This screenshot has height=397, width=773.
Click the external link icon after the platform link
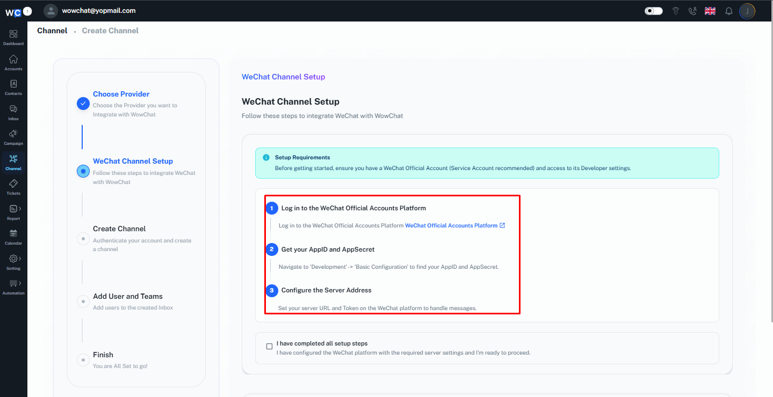pyautogui.click(x=502, y=225)
